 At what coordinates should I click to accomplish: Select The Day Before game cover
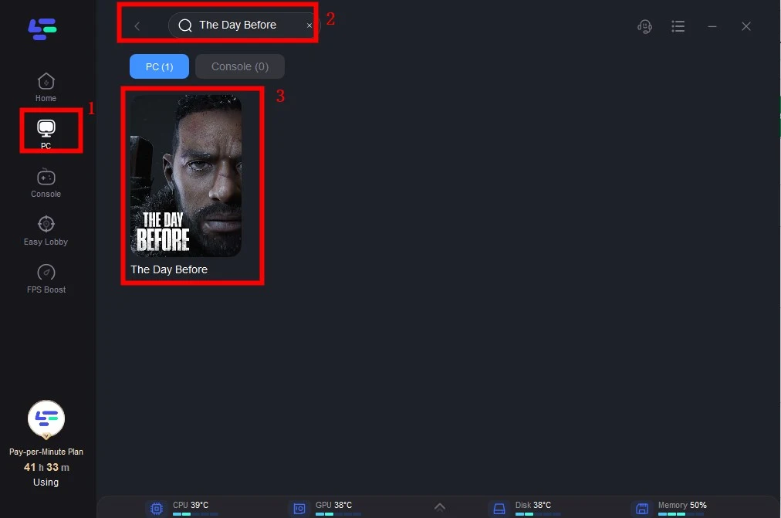click(x=185, y=175)
